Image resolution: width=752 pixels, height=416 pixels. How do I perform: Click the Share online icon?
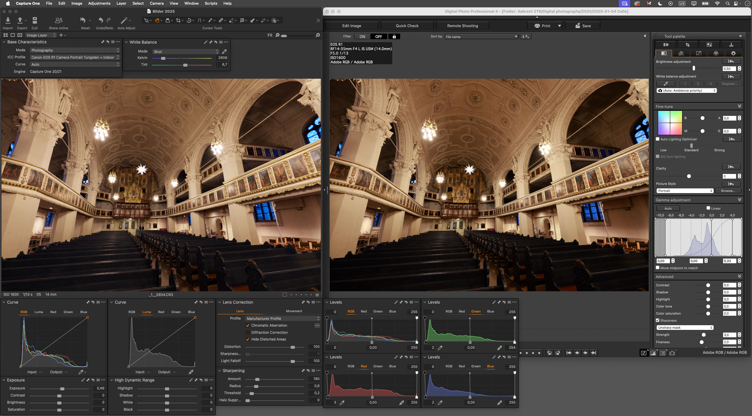(58, 20)
